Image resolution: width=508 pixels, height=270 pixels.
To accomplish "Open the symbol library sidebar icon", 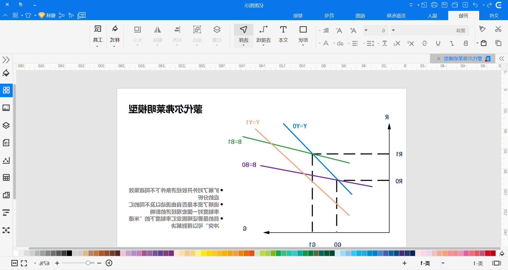I will (x=6, y=90).
